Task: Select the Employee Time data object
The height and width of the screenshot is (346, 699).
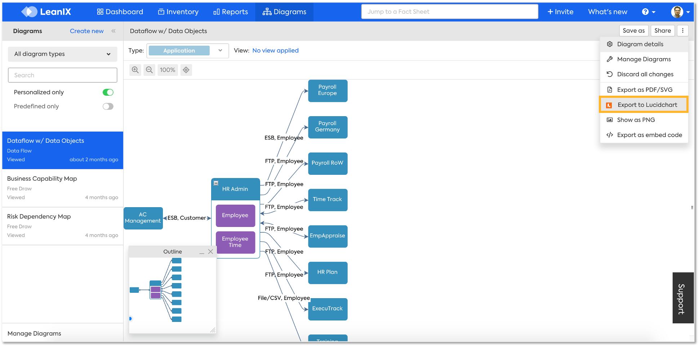Action: coord(235,242)
